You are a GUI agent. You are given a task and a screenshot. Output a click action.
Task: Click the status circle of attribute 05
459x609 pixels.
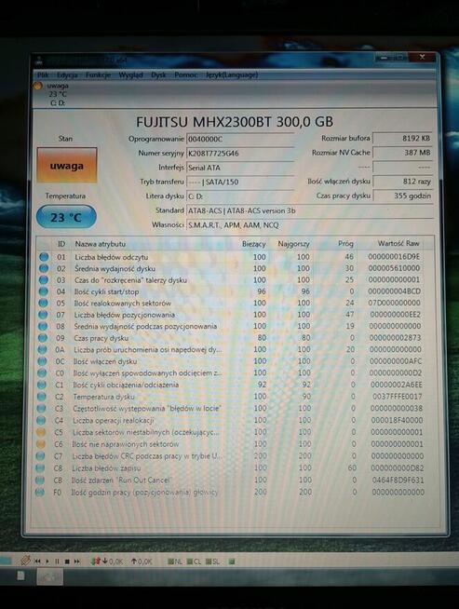(44, 303)
